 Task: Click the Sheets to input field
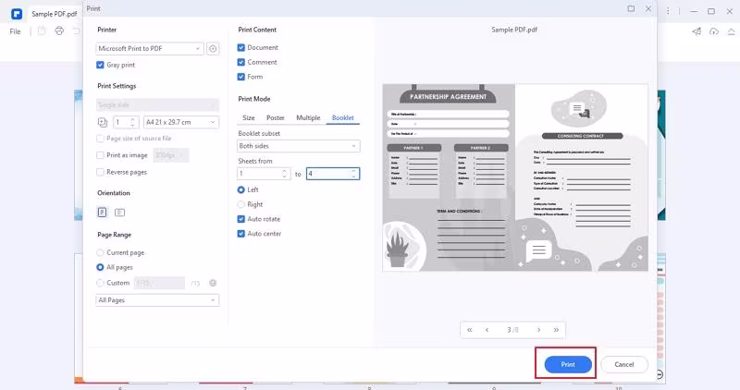tap(333, 174)
